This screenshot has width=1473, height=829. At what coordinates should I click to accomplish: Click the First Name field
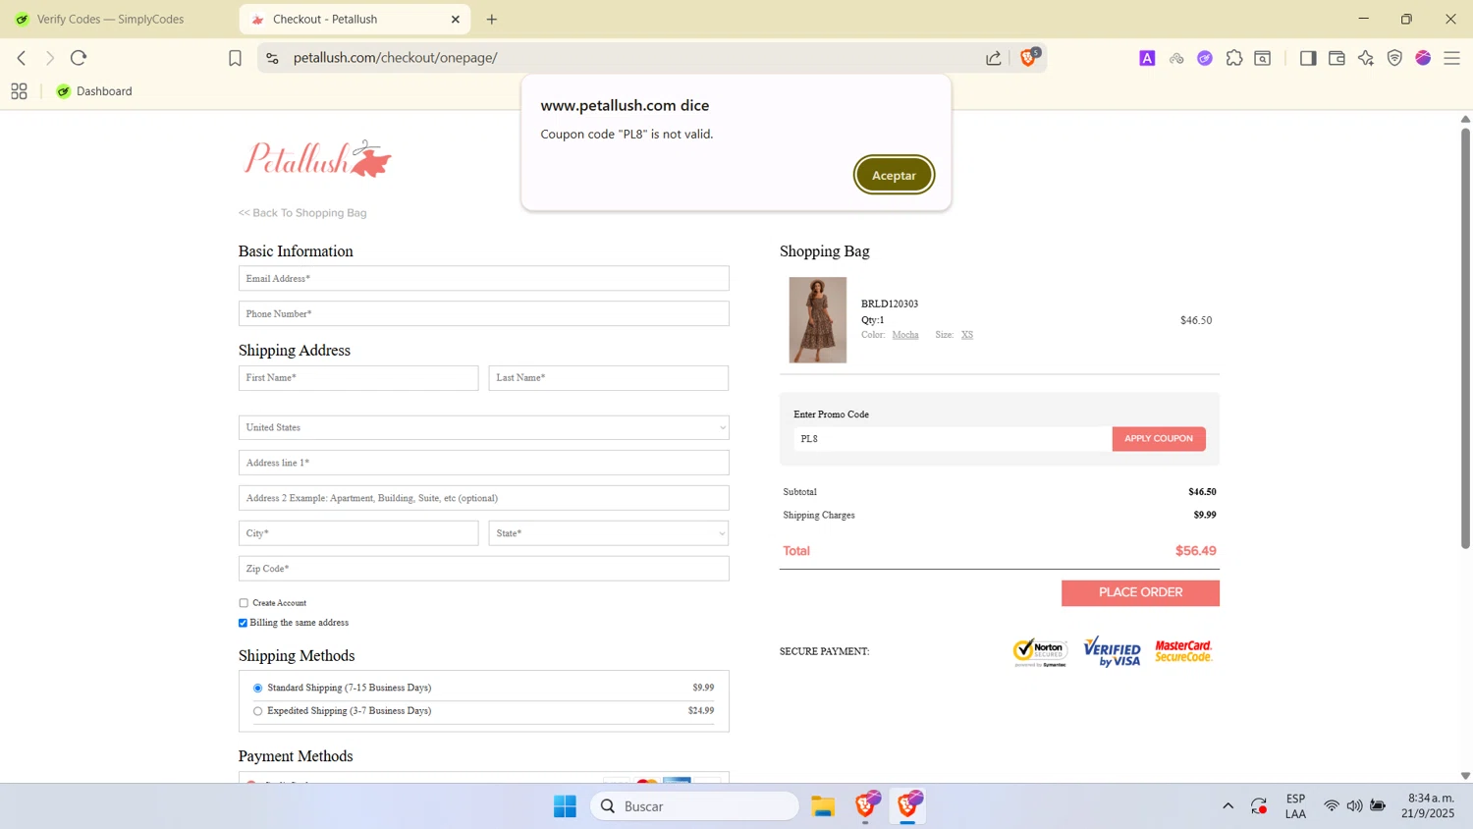pyautogui.click(x=358, y=378)
